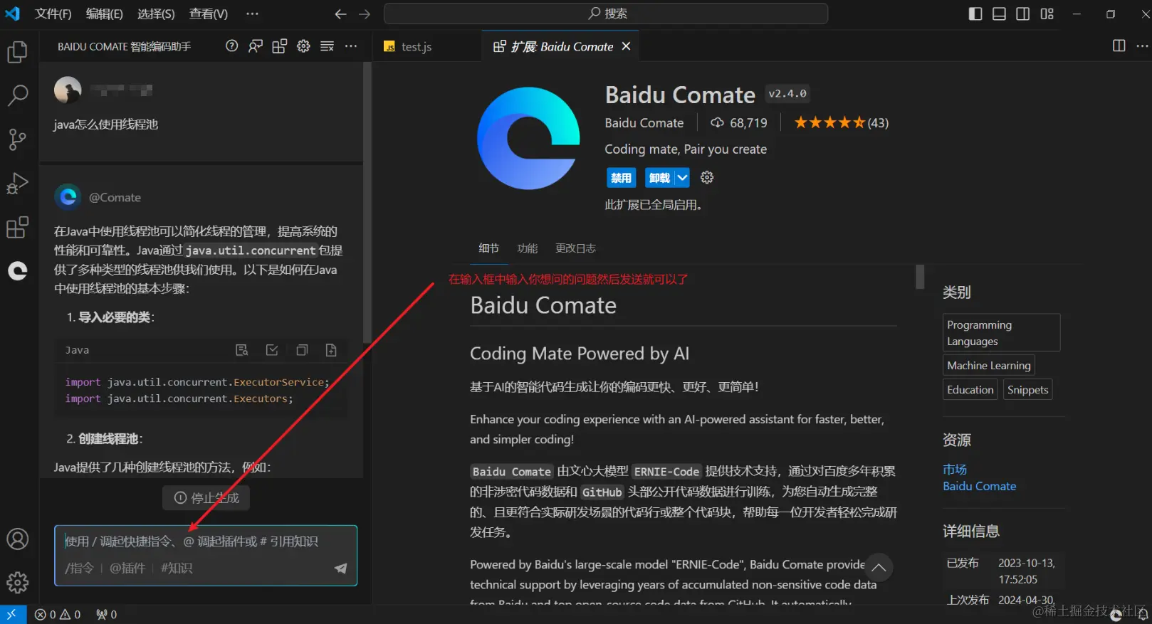Screen dimensions: 1152x624
Task: Click the Programming Languages category tag
Action: [1002, 333]
